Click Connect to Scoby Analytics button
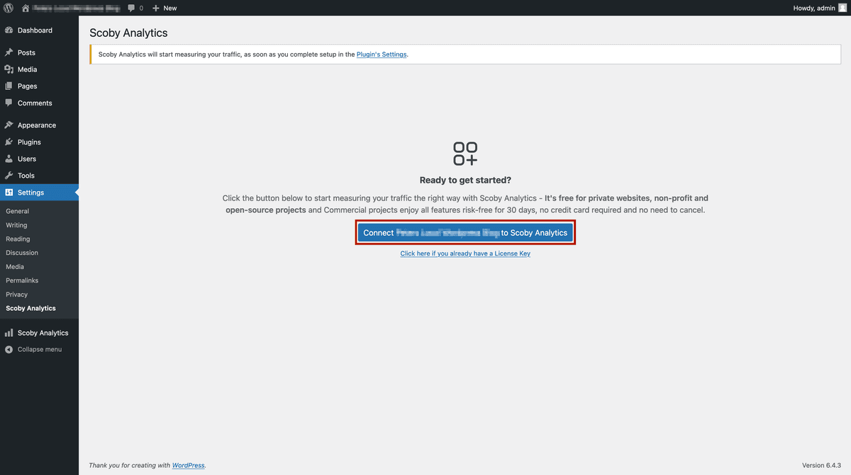The height and width of the screenshot is (475, 851). pyautogui.click(x=465, y=232)
